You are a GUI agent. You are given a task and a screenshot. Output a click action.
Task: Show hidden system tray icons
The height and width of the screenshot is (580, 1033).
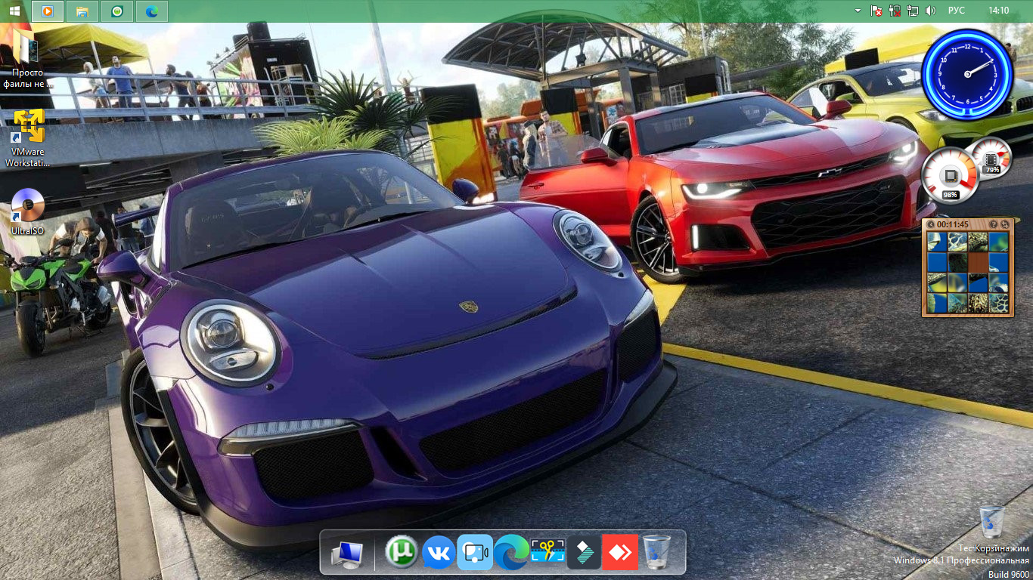click(858, 11)
